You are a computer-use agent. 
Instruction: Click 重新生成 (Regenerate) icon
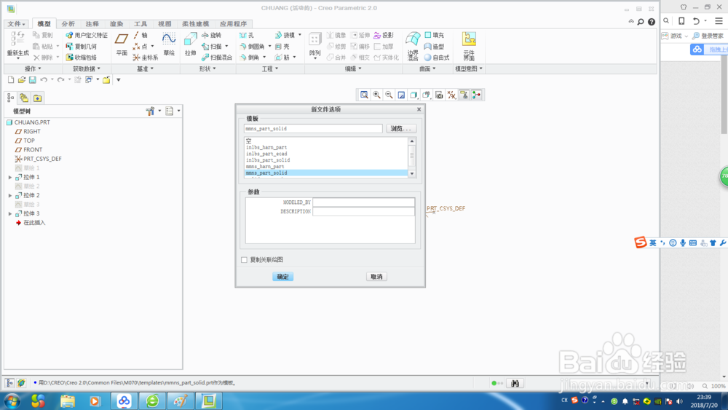(x=17, y=39)
